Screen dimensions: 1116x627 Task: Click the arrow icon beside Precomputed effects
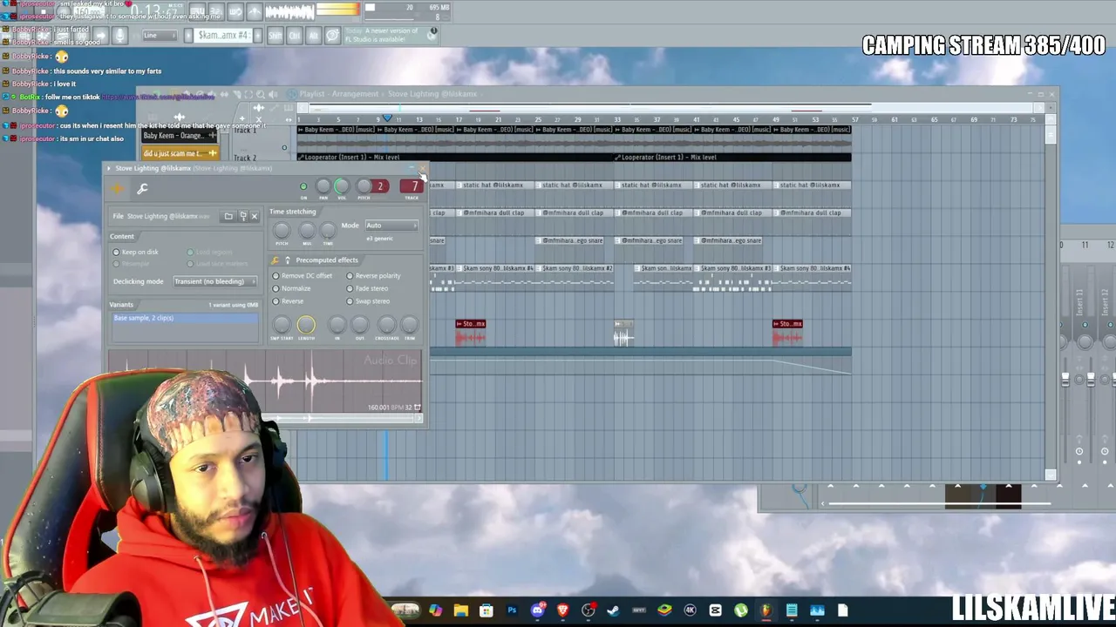[x=288, y=260]
